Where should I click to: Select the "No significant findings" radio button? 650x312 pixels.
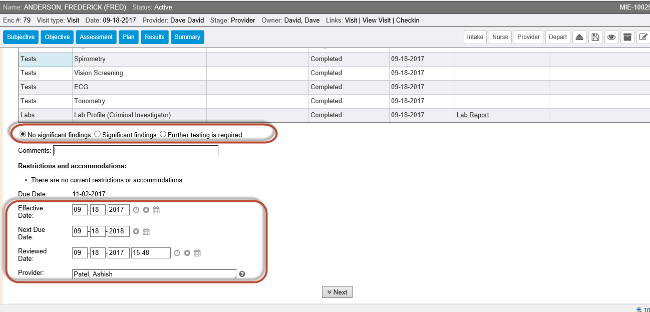point(23,134)
